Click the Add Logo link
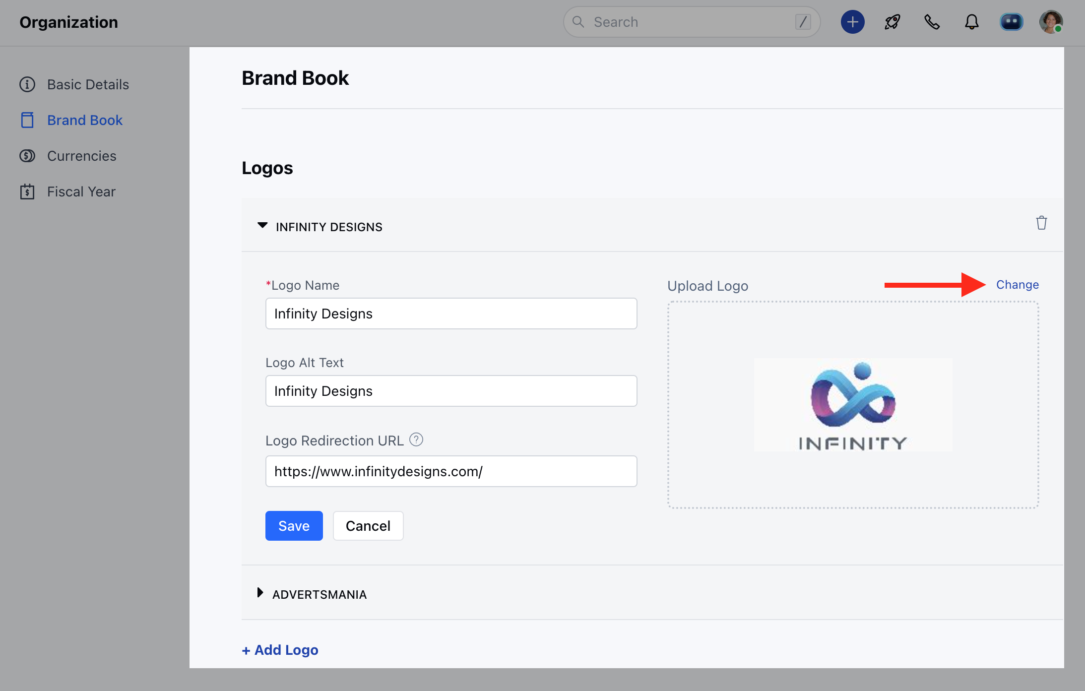1085x691 pixels. click(280, 650)
